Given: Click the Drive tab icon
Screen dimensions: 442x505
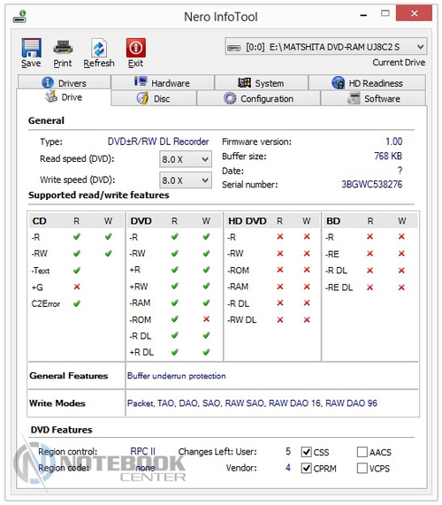Looking at the screenshot, I should tap(51, 96).
